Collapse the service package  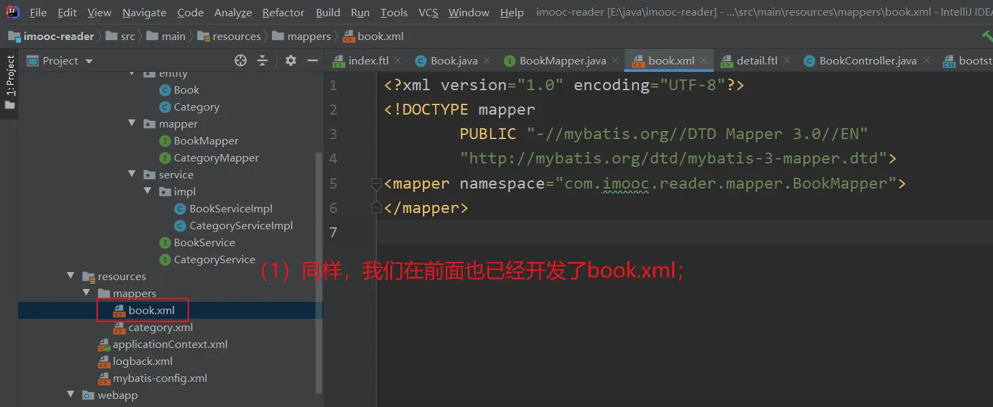click(133, 175)
